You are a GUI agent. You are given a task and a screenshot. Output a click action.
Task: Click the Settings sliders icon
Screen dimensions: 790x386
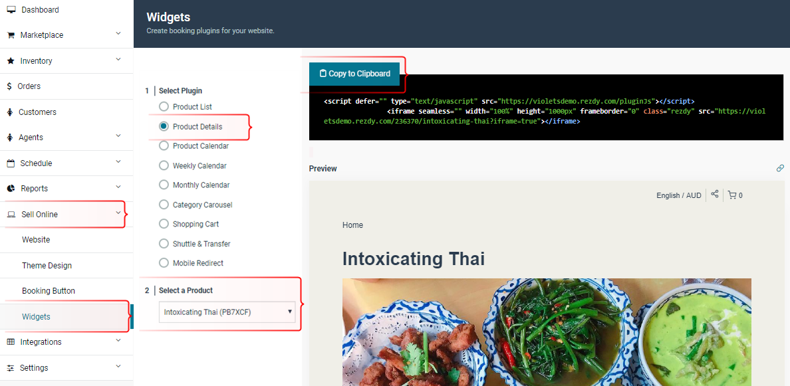[x=11, y=367]
